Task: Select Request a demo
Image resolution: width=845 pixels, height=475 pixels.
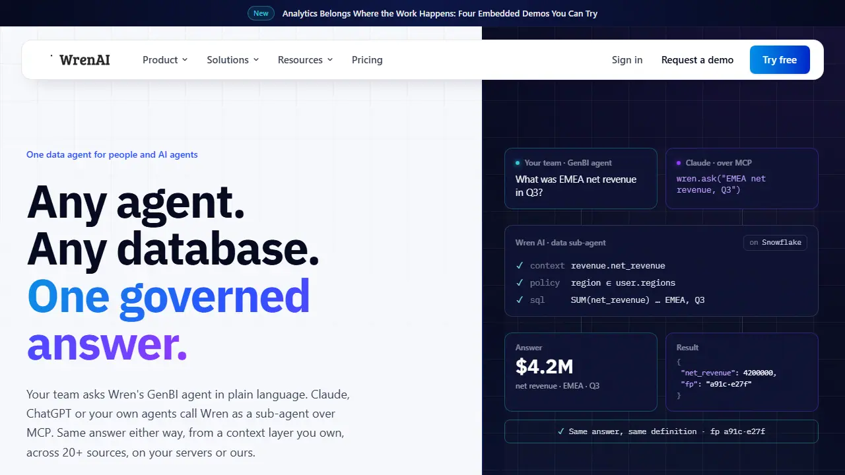Action: [697, 60]
